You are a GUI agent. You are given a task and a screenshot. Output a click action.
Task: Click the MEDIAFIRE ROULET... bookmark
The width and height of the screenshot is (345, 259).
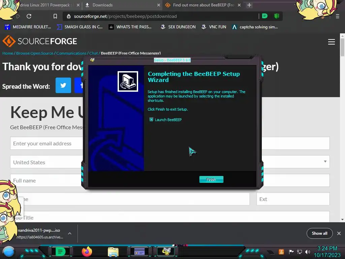tap(28, 27)
